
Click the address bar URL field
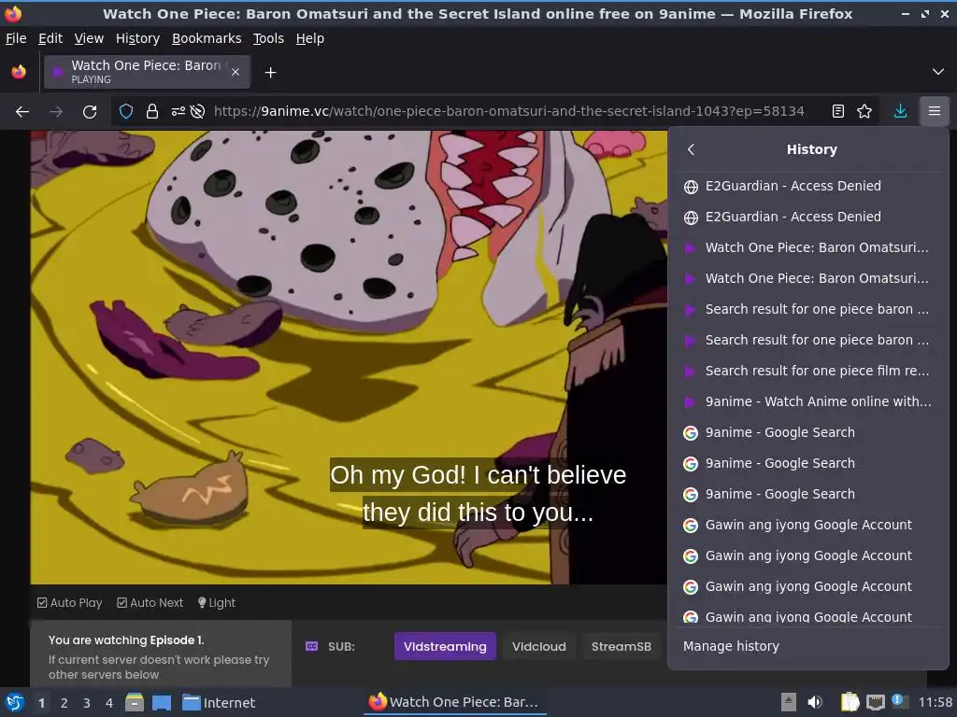(509, 112)
